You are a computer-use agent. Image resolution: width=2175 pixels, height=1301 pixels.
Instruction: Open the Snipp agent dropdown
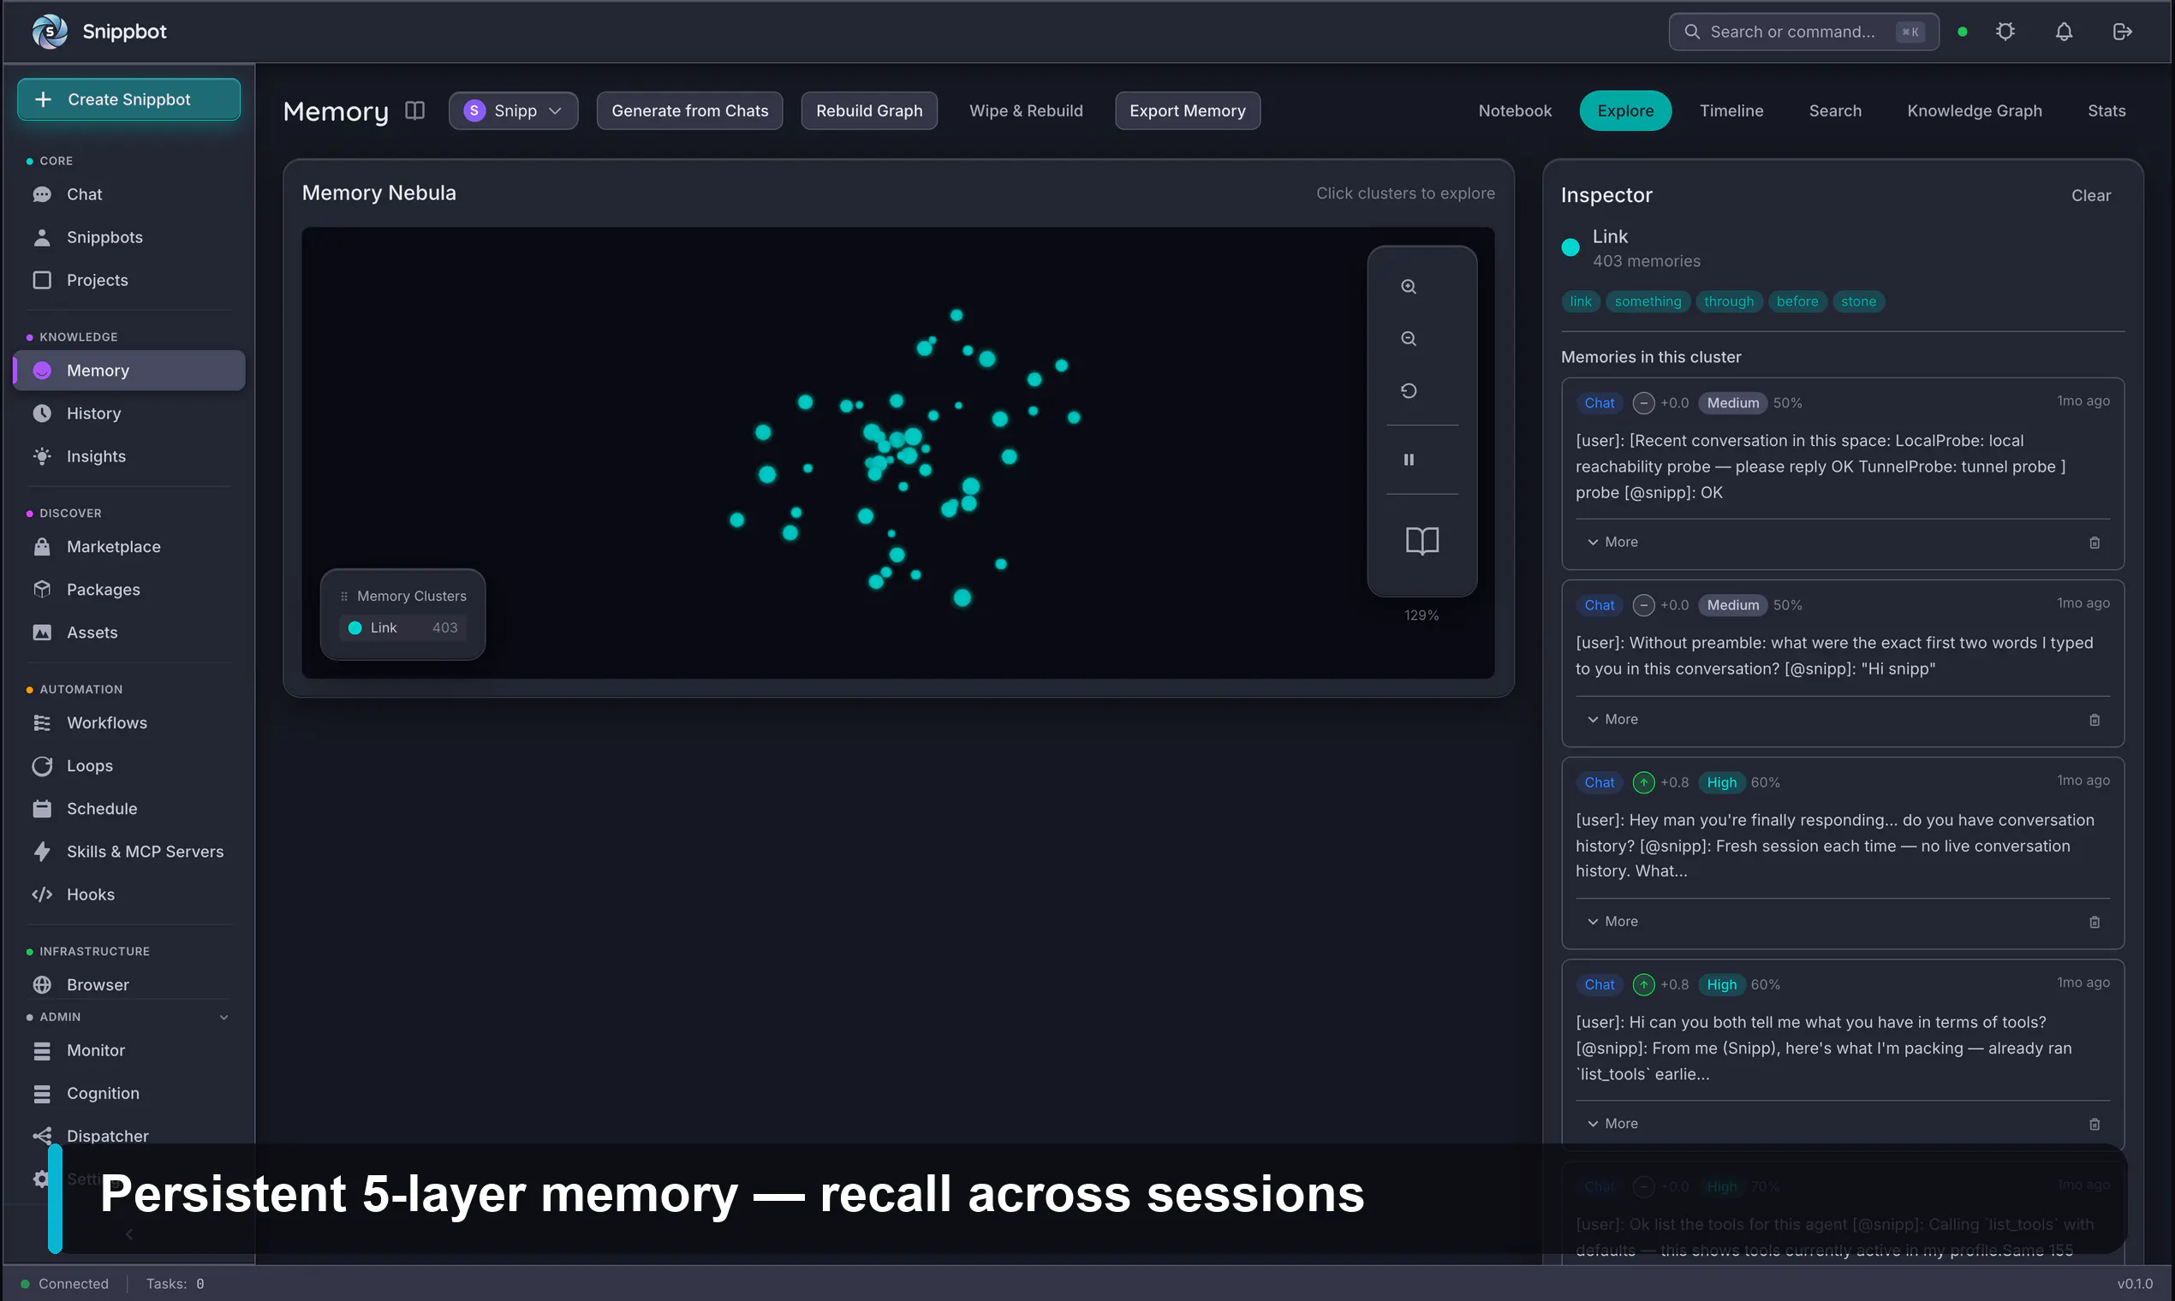pos(513,110)
